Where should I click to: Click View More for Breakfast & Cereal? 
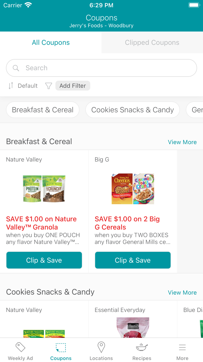point(182,142)
